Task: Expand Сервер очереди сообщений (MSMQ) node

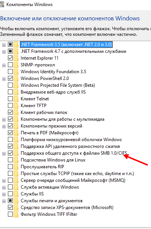Action: click(4, 181)
